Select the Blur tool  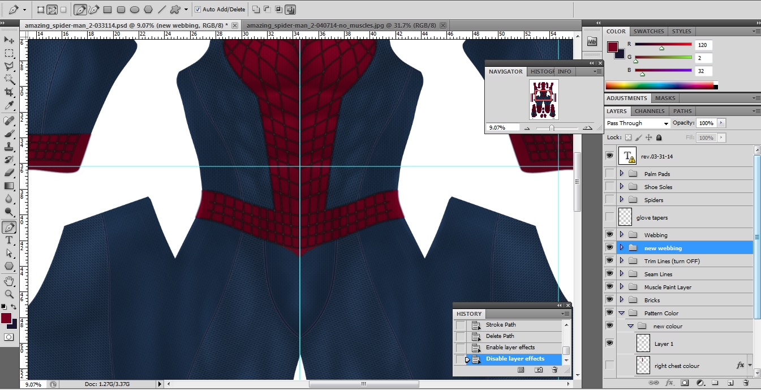click(x=9, y=199)
